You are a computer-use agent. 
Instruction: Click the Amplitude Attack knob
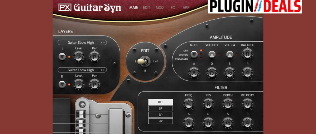[x=194, y=73]
